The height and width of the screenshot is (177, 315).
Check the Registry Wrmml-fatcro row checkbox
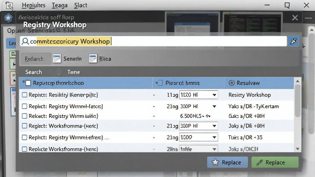(x=25, y=106)
